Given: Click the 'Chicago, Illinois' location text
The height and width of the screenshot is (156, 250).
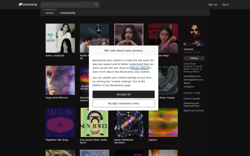Looking at the screenshot, I should [192, 52].
